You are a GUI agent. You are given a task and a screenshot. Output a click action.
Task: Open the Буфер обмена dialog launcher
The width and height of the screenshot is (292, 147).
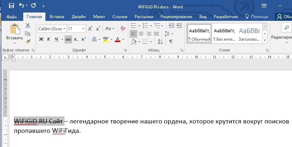[33, 50]
